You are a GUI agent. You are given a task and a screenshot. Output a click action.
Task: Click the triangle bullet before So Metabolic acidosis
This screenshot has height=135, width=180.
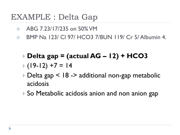[24, 94]
